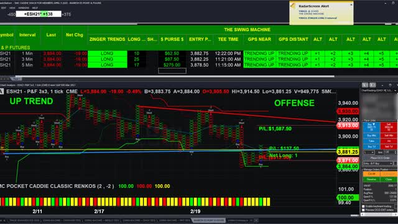Click the UP TREND label on the chart
The width and height of the screenshot is (398, 224).
click(x=31, y=101)
